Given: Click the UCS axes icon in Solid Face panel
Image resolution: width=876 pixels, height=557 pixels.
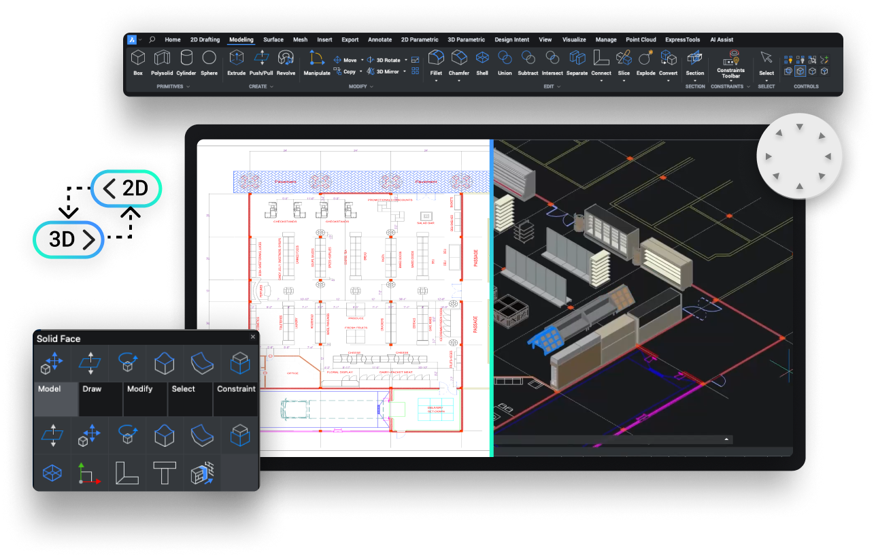Looking at the screenshot, I should (89, 473).
